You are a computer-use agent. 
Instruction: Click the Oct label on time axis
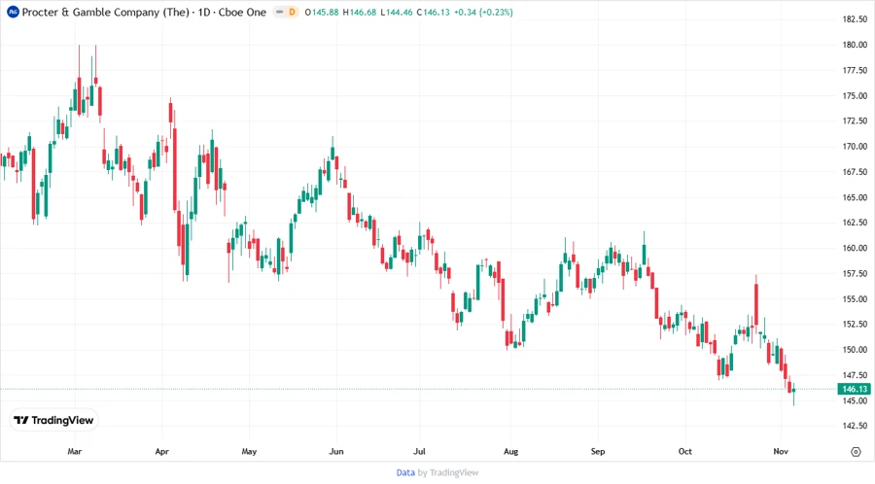point(684,451)
